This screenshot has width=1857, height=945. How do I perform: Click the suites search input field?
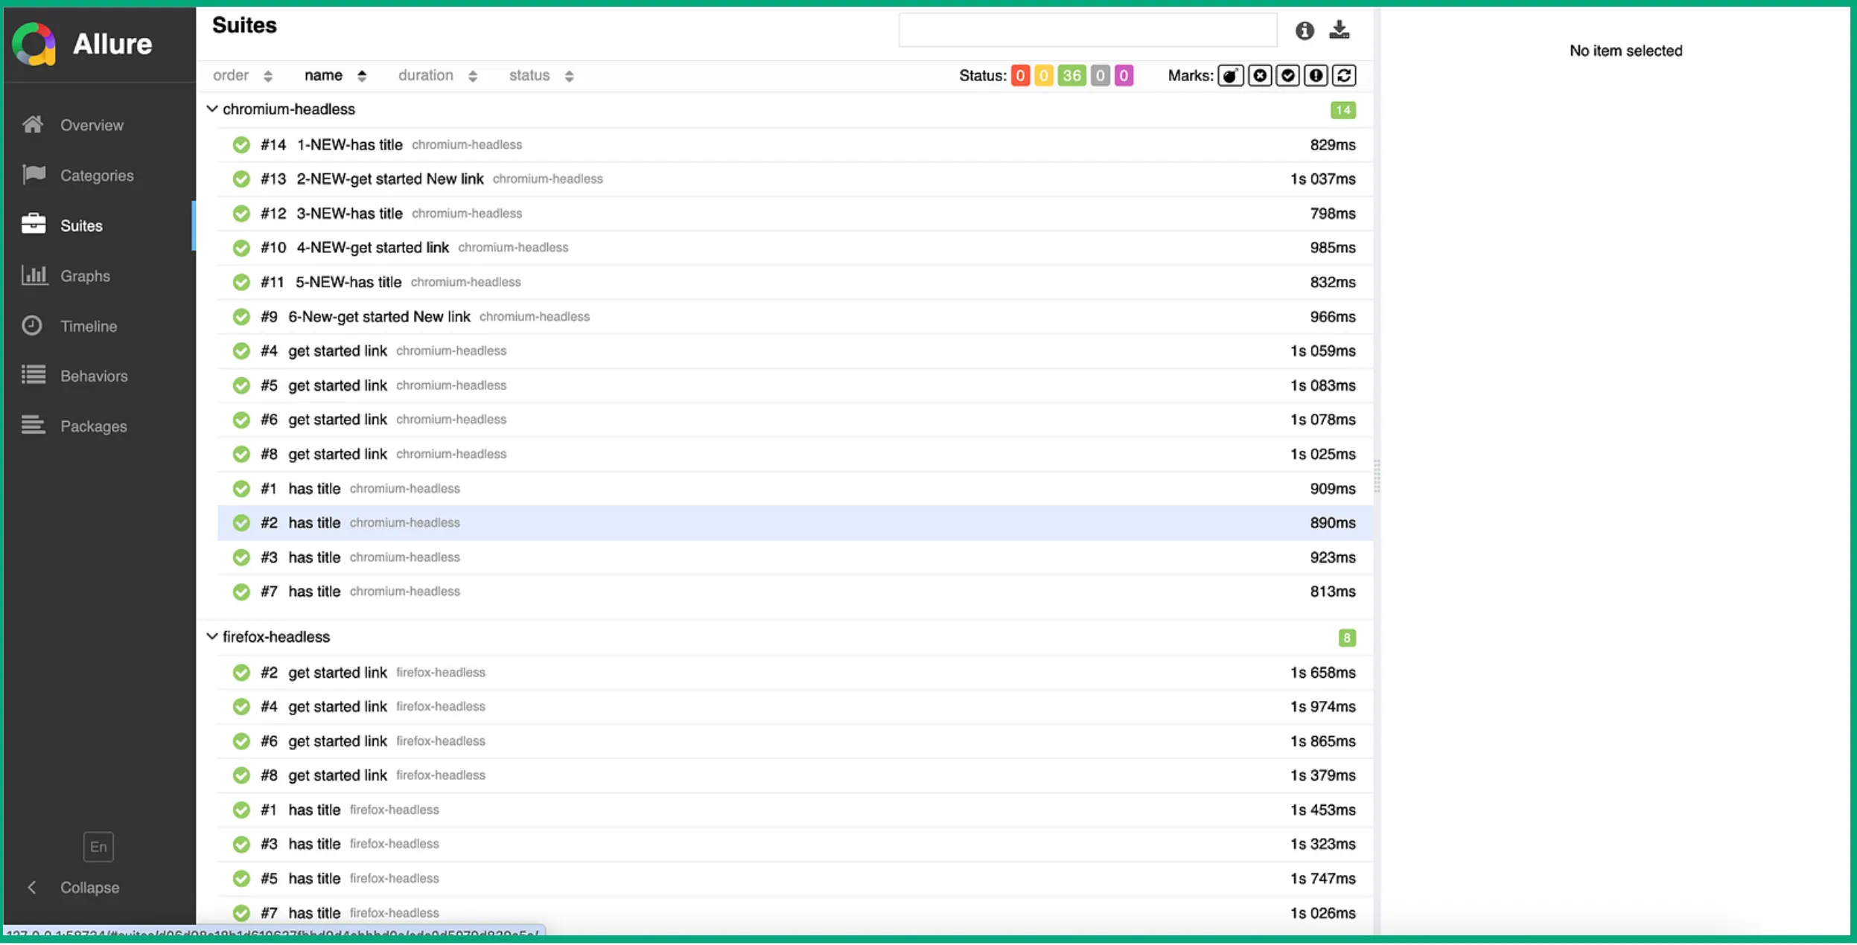[x=1087, y=31]
